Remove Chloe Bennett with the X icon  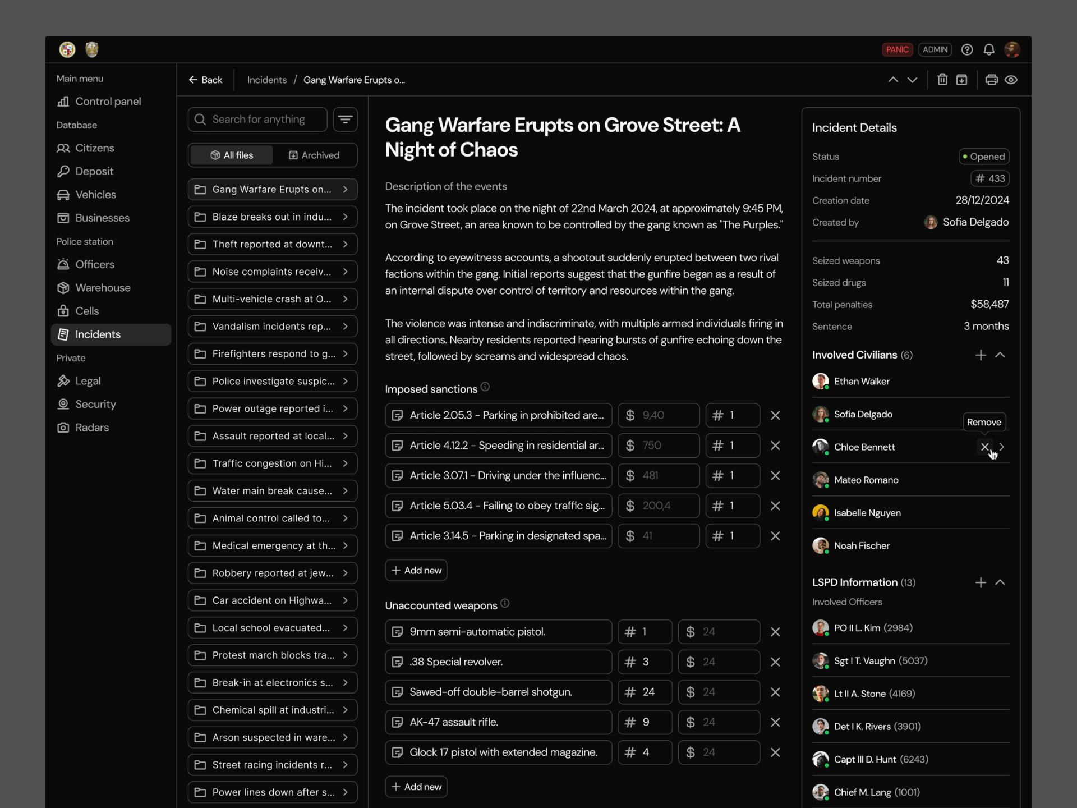(x=984, y=447)
